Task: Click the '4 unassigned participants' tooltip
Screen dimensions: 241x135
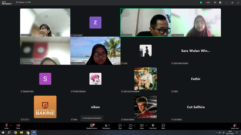Action: (92, 118)
